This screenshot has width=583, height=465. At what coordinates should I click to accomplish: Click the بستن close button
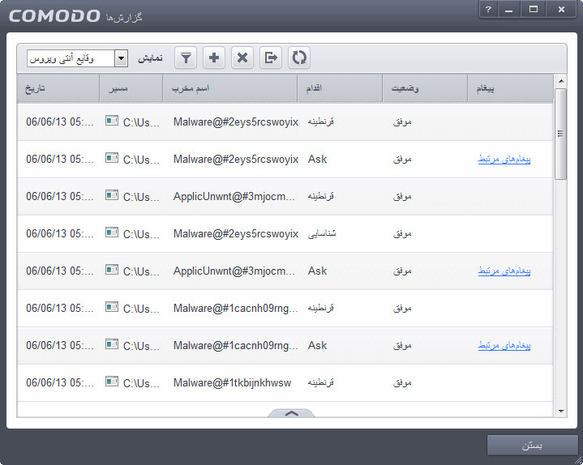point(532,446)
